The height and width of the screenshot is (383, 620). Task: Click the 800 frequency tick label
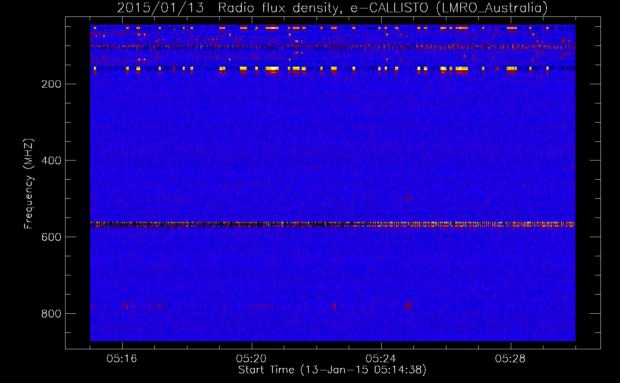[x=51, y=314]
